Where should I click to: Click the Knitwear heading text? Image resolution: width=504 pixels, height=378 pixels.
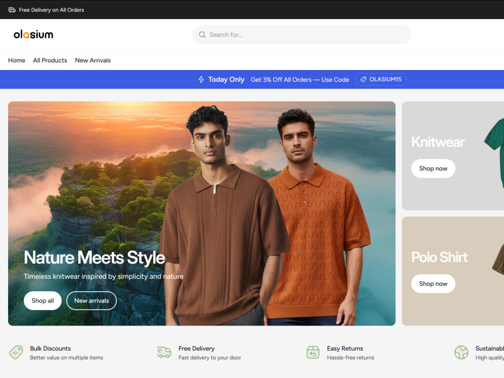(x=438, y=142)
